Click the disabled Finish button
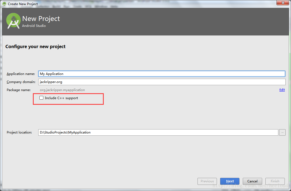Viewport: 291px width, 191px height. tap(275, 181)
